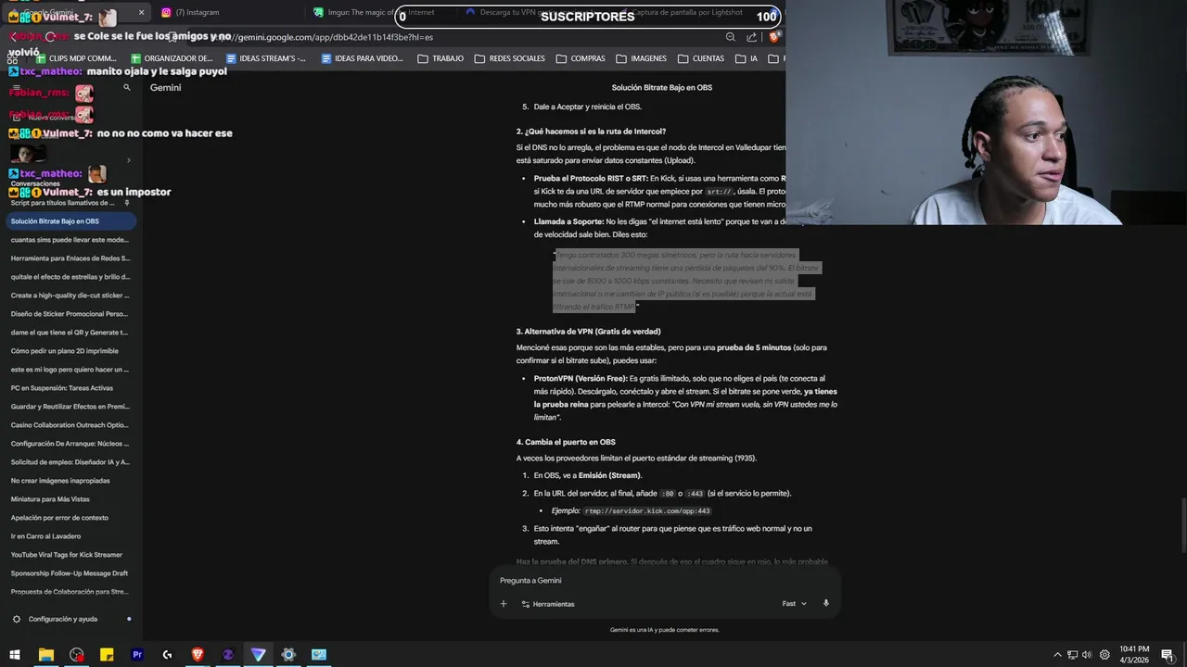Expand the TRABAJO bookmarks folder

click(x=440, y=58)
